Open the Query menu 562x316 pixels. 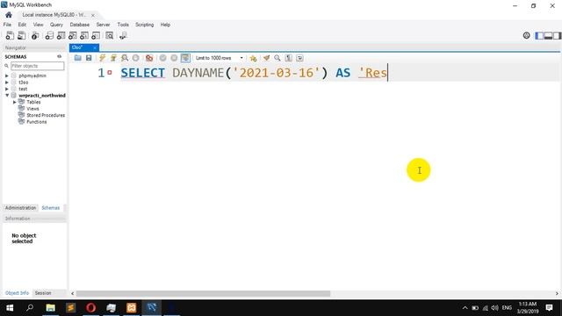click(x=56, y=25)
